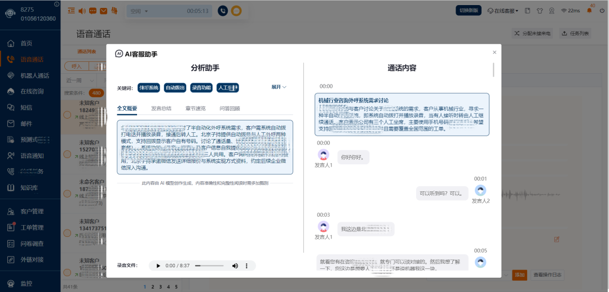Screen dimensions: 609x292
Task: Click the user avatar icon in header
Action: pos(551,11)
